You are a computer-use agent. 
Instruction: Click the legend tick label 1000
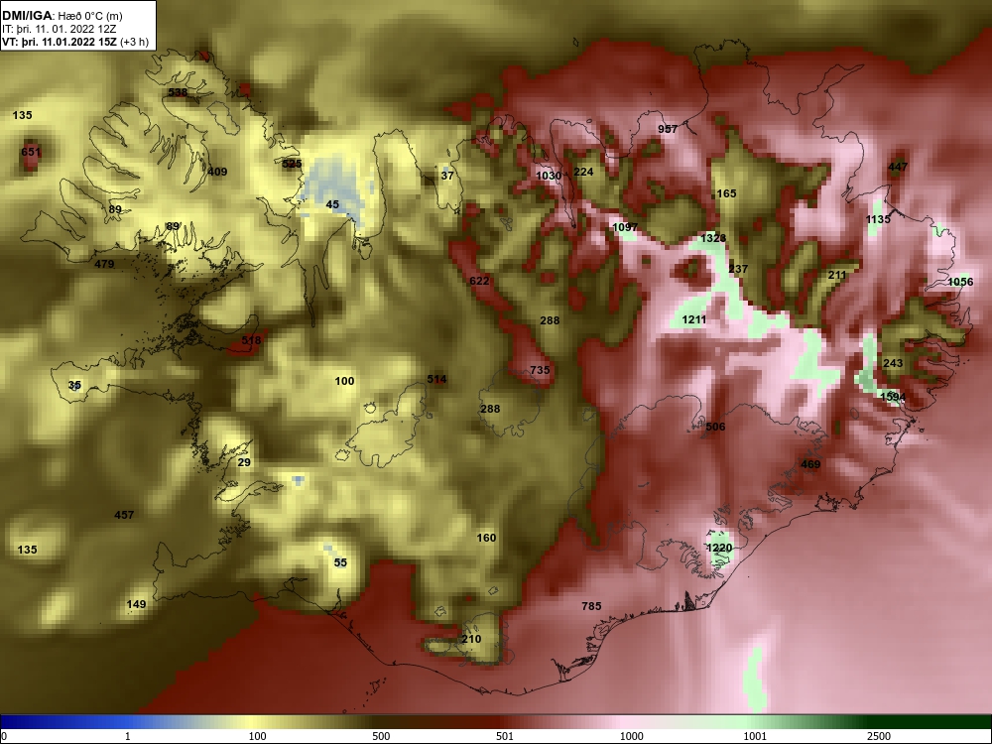pyautogui.click(x=631, y=736)
